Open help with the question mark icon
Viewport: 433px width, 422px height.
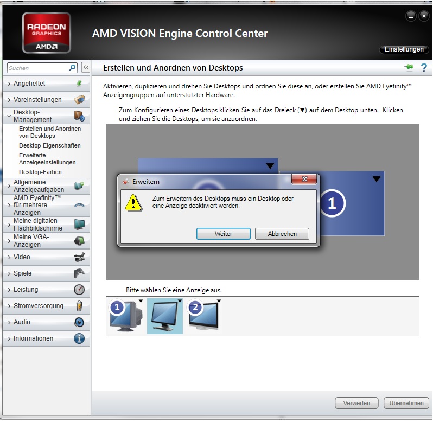[x=424, y=68]
